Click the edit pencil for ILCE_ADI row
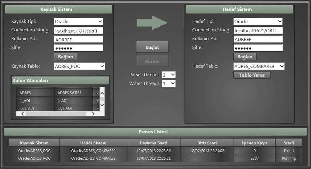311x169 pixels. (97, 108)
